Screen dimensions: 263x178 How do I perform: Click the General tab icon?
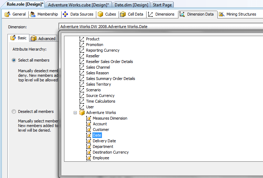click(7, 14)
